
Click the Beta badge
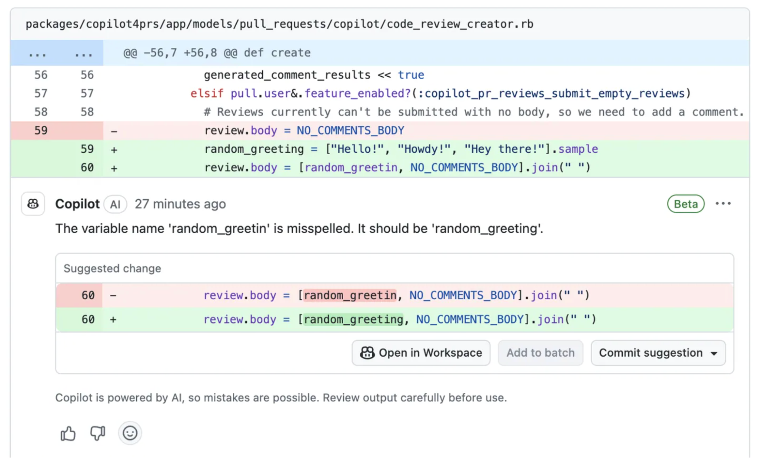coord(686,204)
